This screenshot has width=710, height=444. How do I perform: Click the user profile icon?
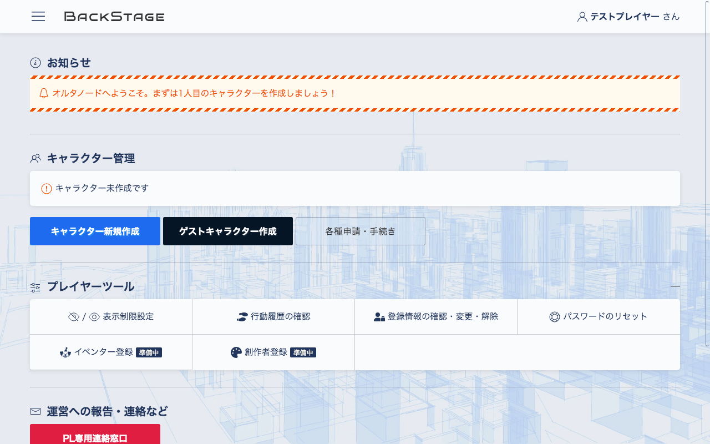pyautogui.click(x=582, y=17)
